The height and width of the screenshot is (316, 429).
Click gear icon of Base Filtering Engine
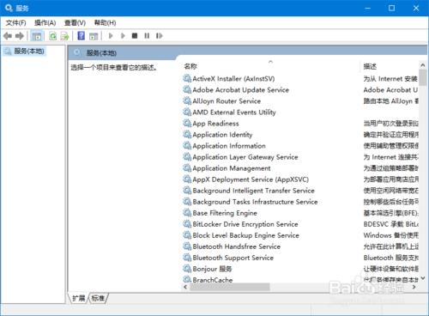click(x=187, y=213)
